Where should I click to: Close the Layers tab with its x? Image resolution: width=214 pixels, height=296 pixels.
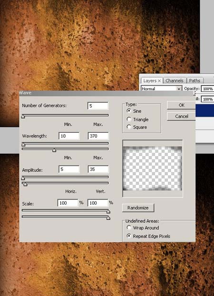tap(159, 81)
